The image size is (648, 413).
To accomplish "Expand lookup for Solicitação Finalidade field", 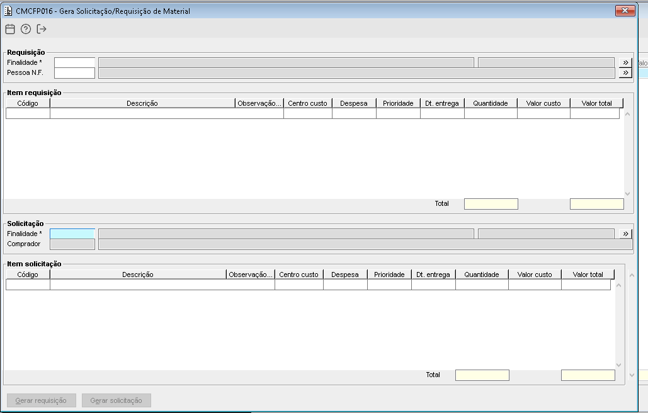I will click(x=625, y=234).
